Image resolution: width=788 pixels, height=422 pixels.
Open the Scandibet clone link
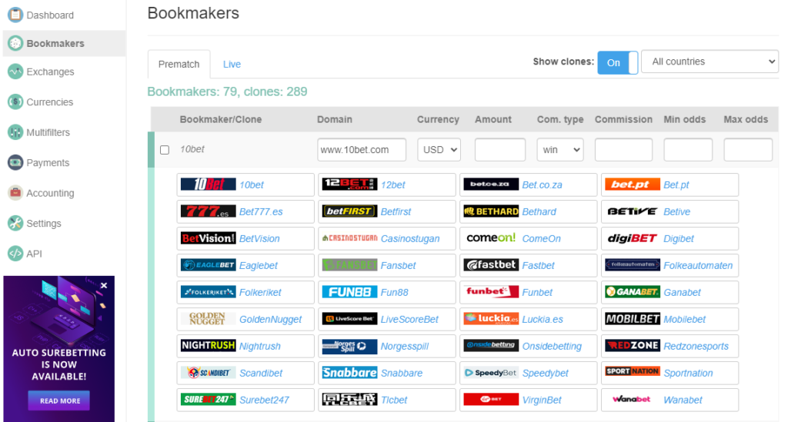coord(261,374)
